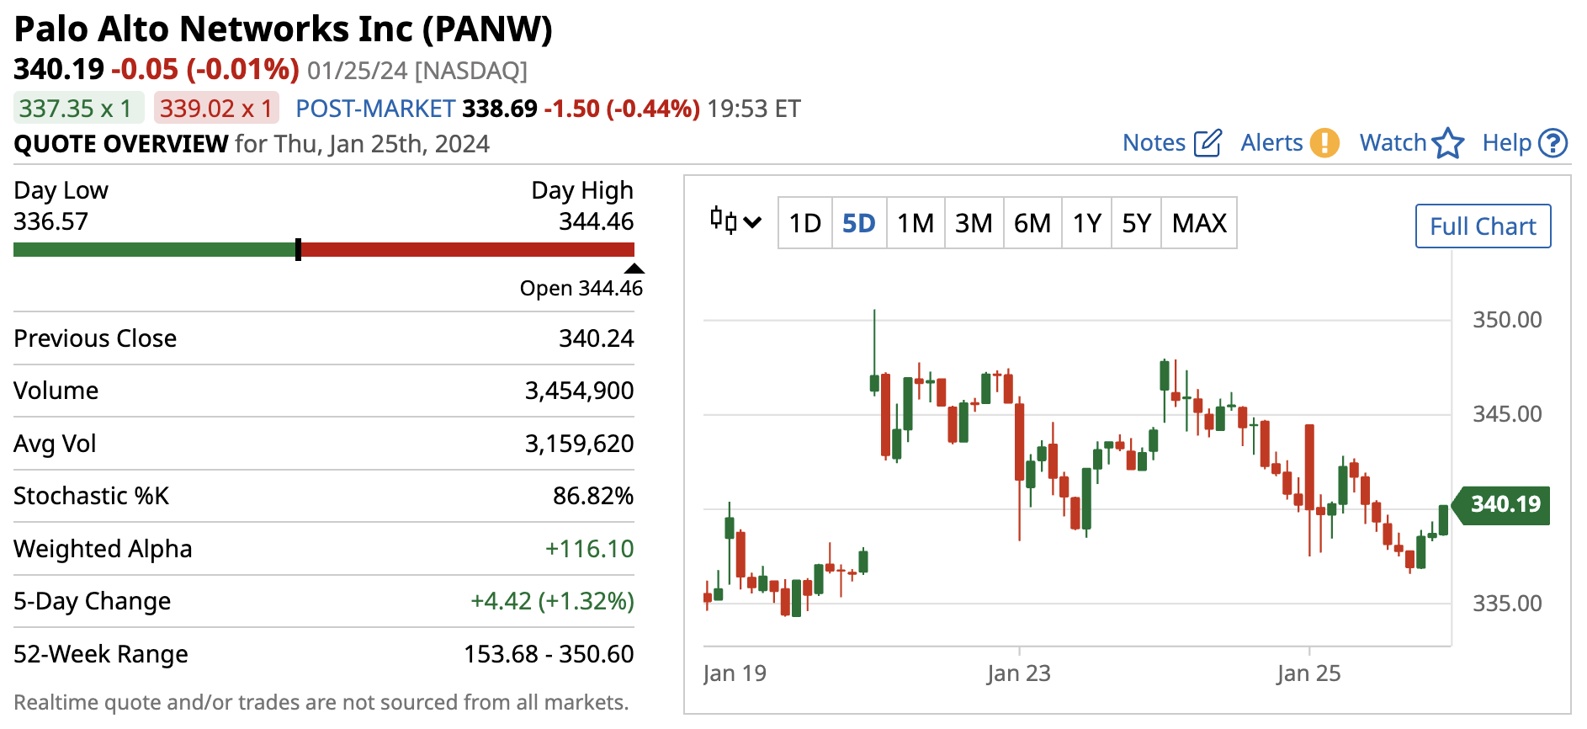Screen dimensions: 1587x729
Task: Switch chart to 1D range
Action: pos(804,223)
